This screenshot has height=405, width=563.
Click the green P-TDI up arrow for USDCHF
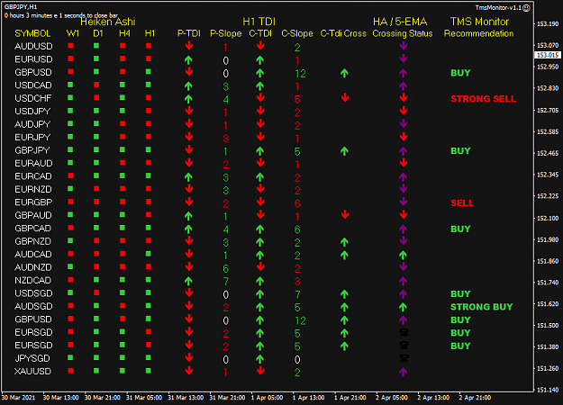188,99
